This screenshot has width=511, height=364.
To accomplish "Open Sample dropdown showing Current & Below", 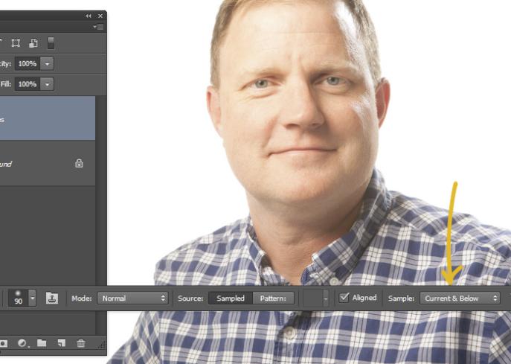I will [x=460, y=298].
